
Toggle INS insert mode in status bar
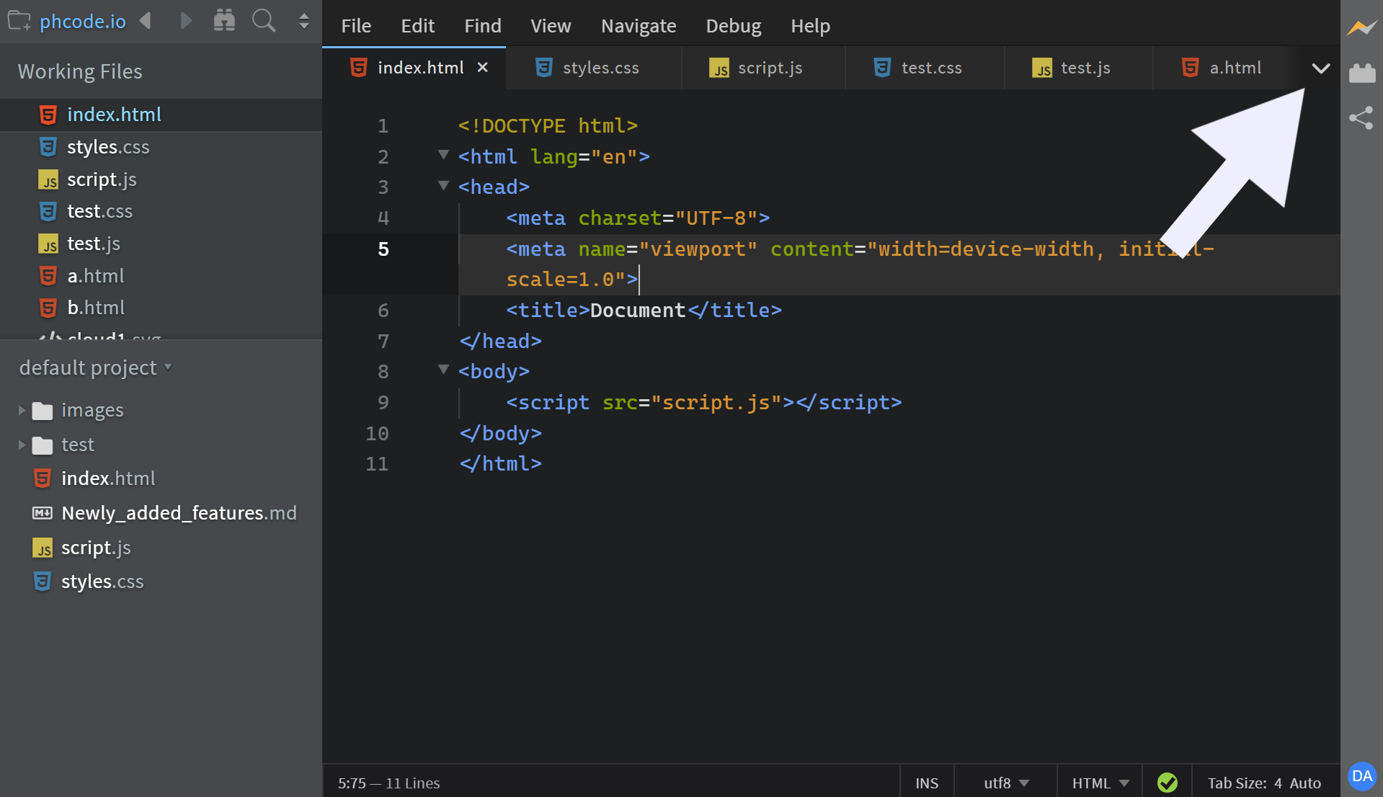[926, 783]
